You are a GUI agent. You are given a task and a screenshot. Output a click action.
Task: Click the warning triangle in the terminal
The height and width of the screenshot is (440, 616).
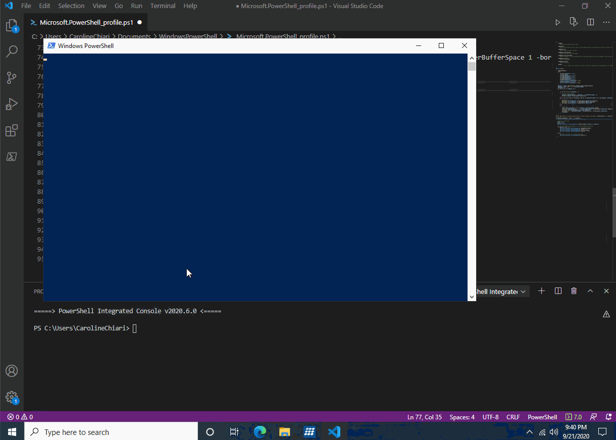coord(606,314)
